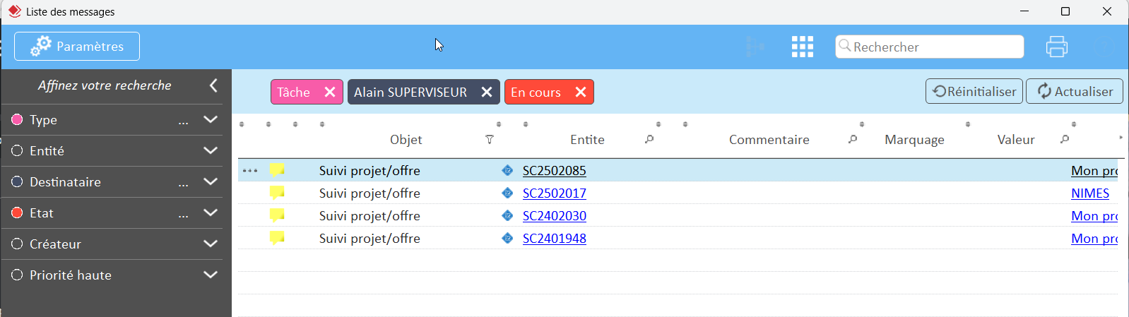Remove the En cours filter chip
This screenshot has width=1129, height=317.
point(581,92)
